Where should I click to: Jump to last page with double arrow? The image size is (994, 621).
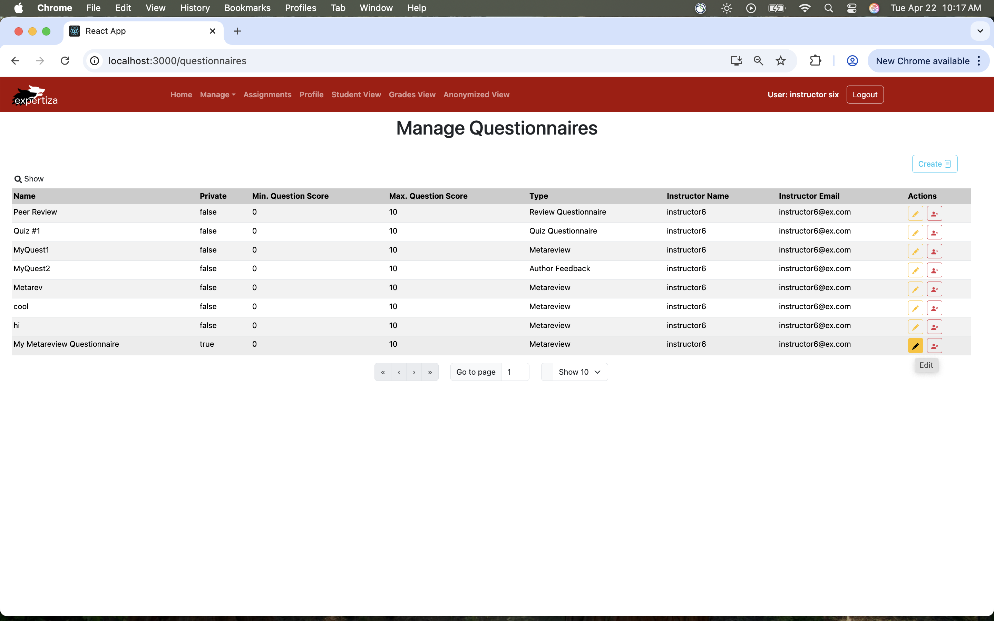(430, 372)
